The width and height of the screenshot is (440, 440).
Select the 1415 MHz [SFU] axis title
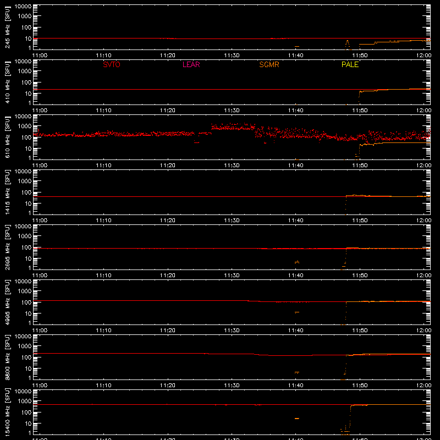tap(7, 192)
